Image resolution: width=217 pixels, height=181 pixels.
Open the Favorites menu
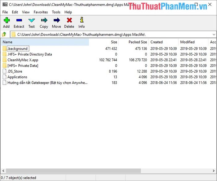click(41, 12)
